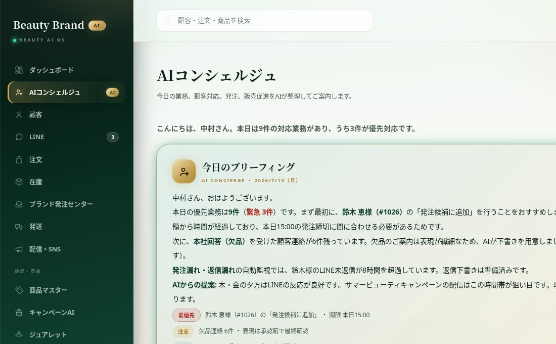Select the AIコンシェルジュ menu item

pos(67,92)
